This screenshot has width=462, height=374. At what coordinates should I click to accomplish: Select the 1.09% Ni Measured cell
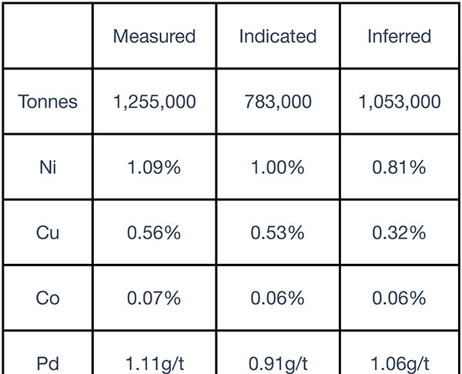point(154,167)
